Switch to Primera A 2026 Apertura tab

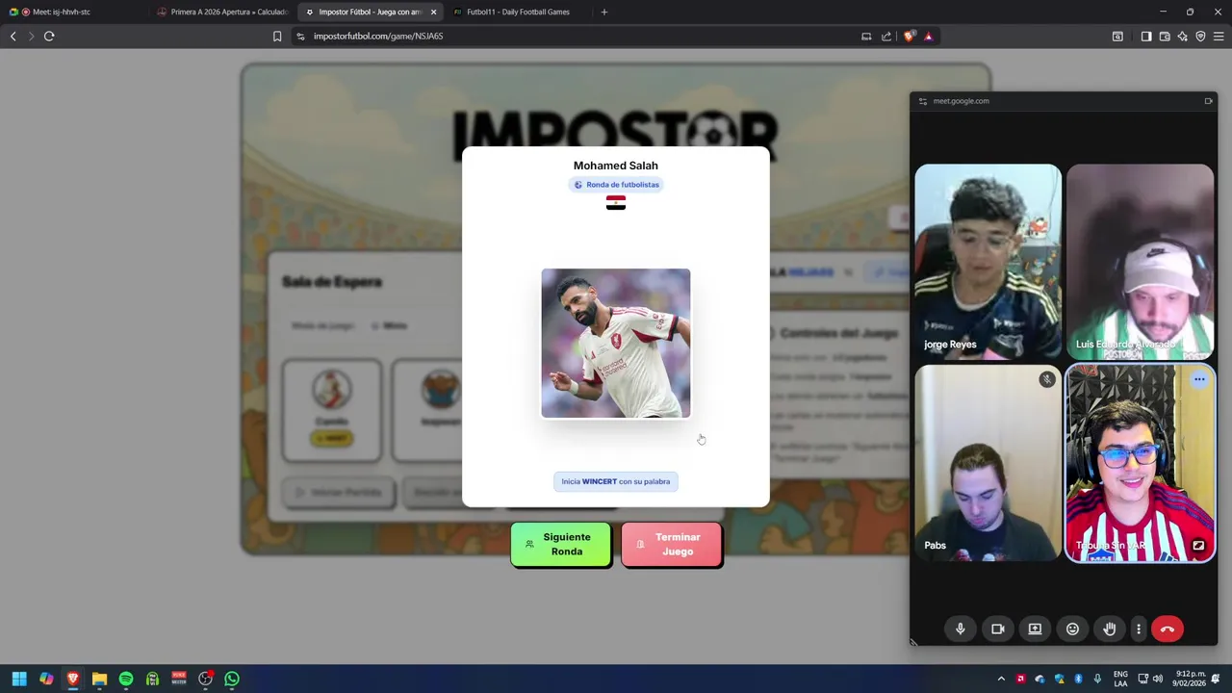pyautogui.click(x=221, y=12)
